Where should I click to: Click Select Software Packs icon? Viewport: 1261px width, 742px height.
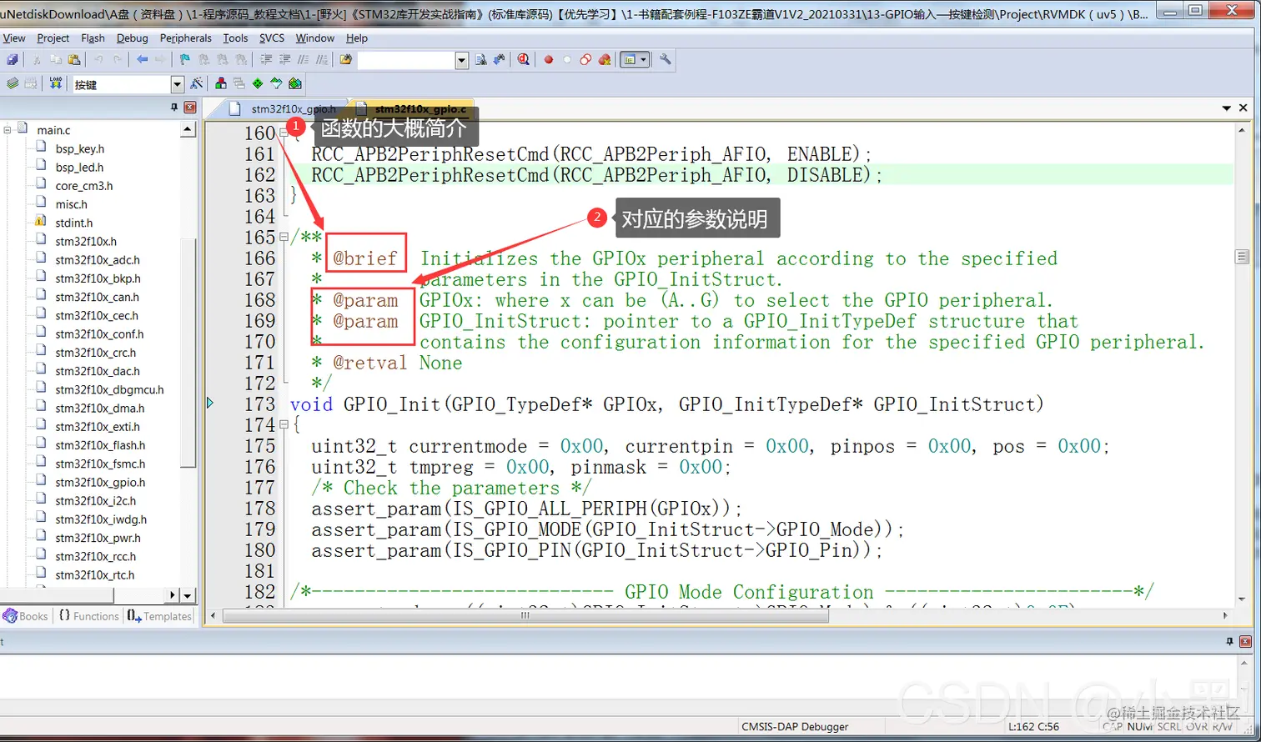[276, 83]
